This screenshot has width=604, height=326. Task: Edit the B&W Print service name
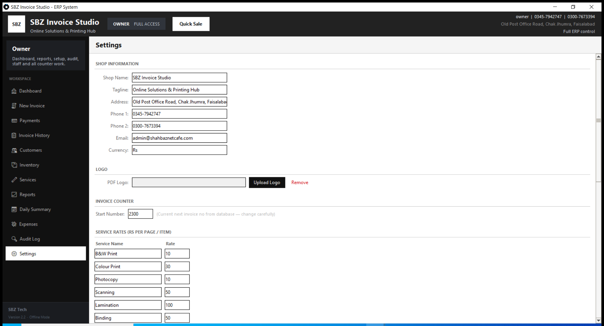pos(128,254)
